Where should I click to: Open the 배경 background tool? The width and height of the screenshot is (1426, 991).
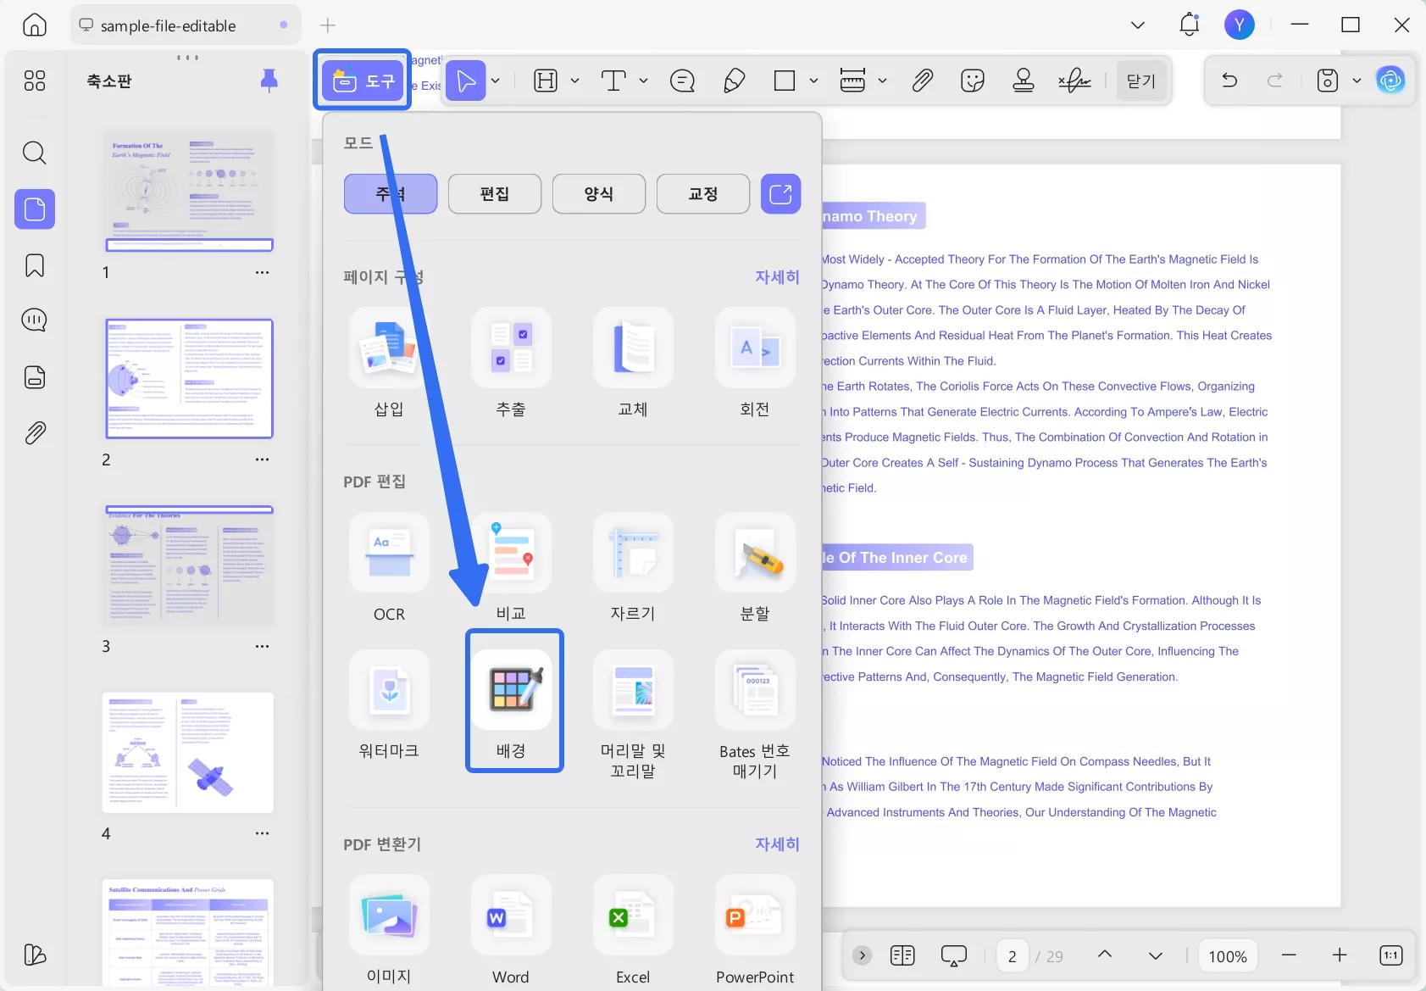click(511, 705)
